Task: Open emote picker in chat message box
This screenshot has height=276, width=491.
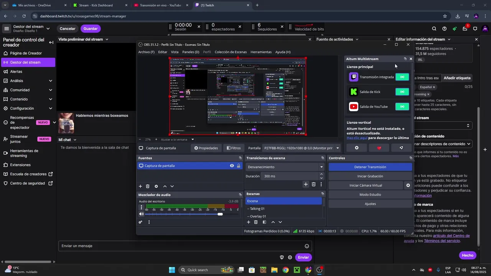Action: click(x=307, y=246)
